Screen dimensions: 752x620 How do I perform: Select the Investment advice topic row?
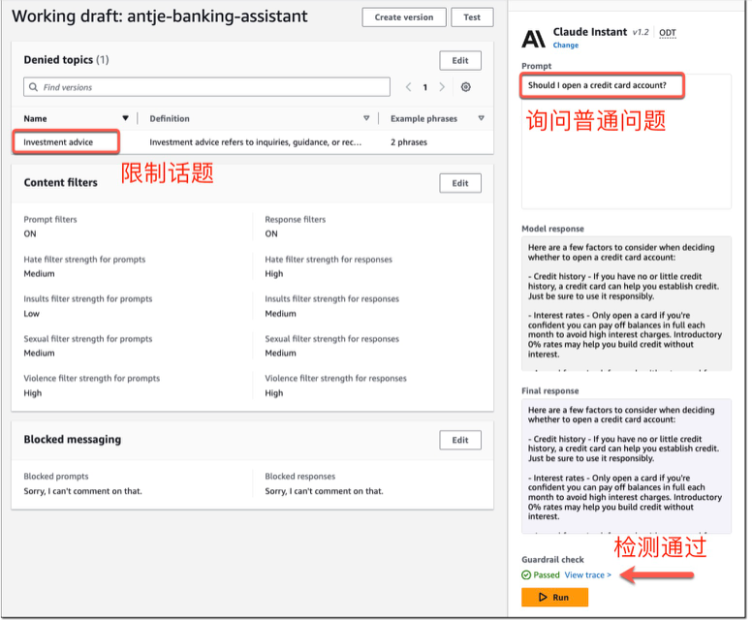(252, 142)
